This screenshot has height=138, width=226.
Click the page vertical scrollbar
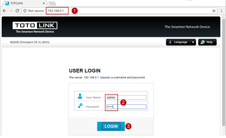[x=224, y=72]
